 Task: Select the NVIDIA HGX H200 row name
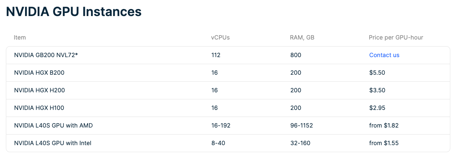[40, 90]
